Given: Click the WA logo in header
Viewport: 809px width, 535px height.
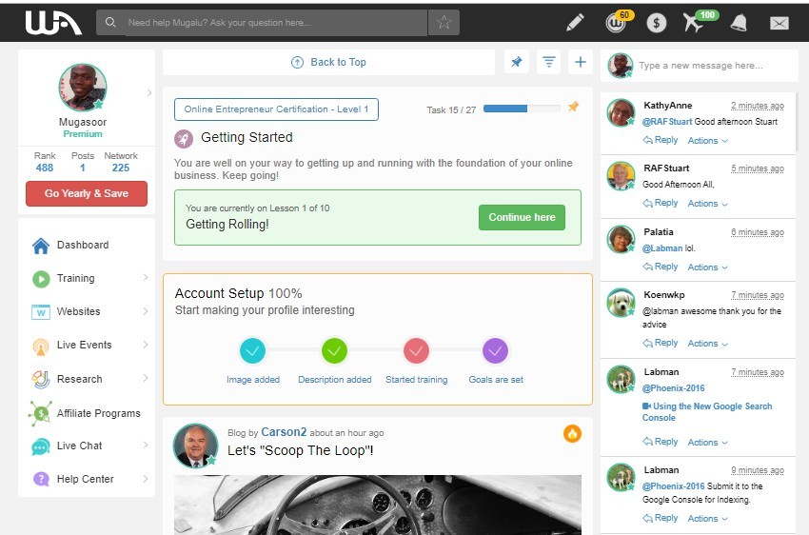Looking at the screenshot, I should tap(53, 23).
